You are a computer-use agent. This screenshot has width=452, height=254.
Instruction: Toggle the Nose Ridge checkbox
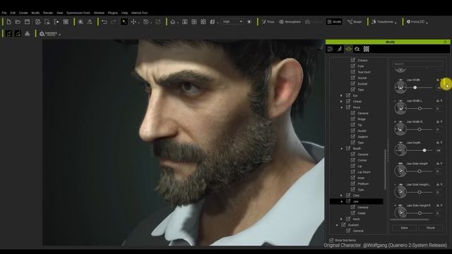(x=353, y=119)
